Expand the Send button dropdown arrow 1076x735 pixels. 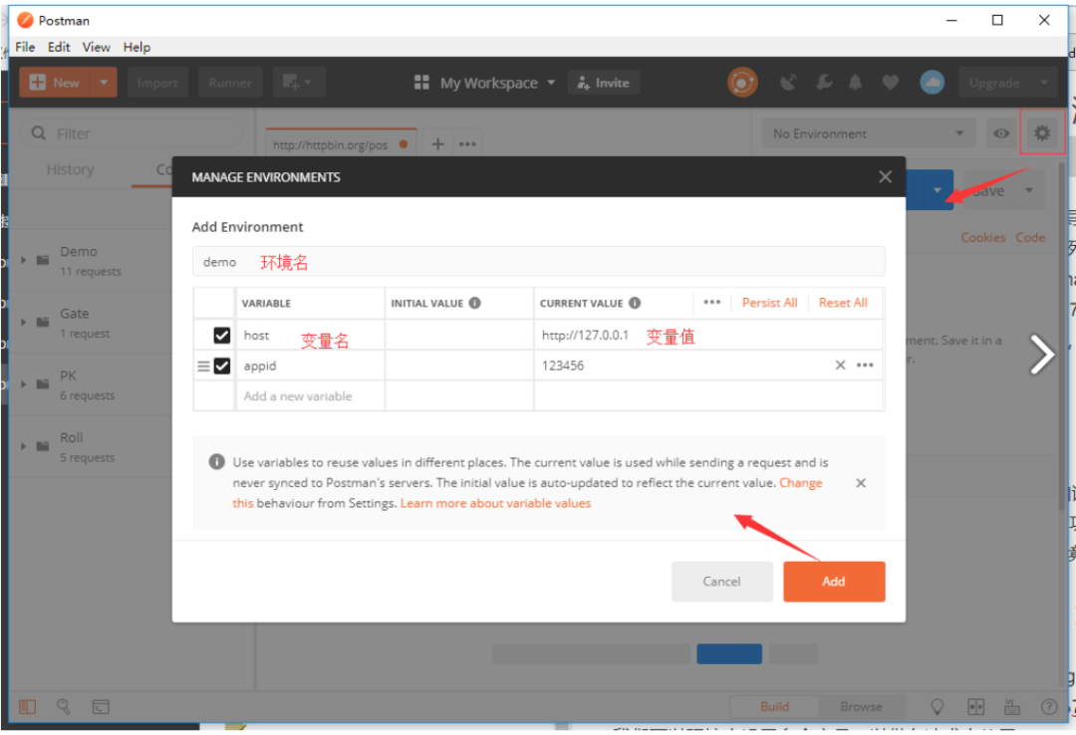click(x=937, y=190)
